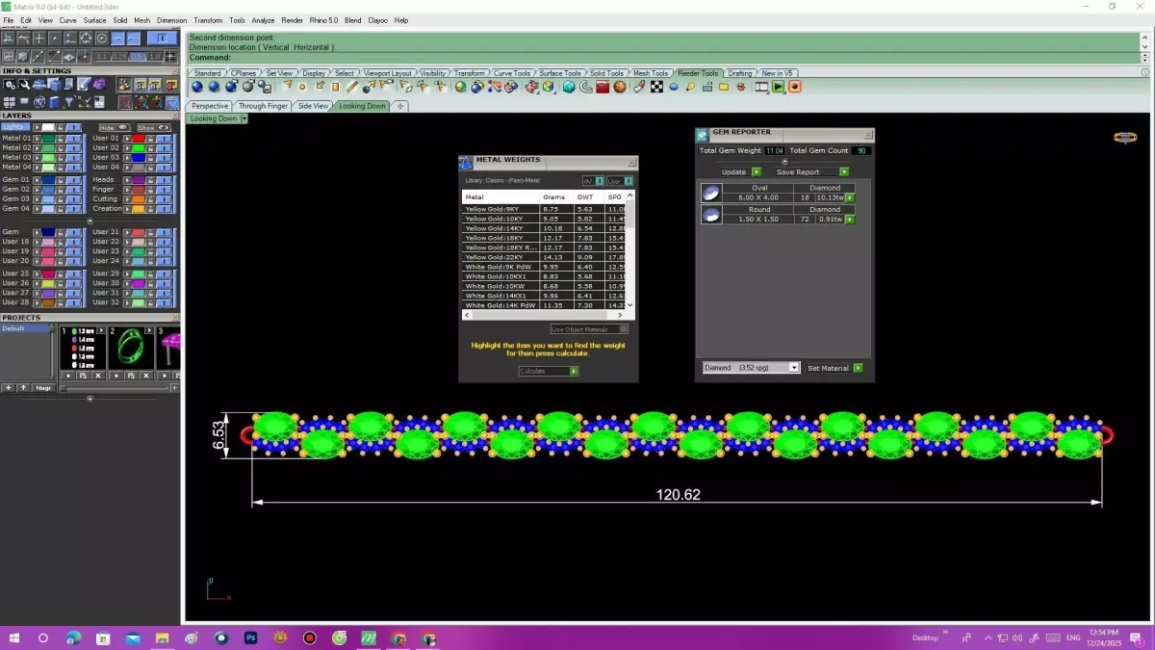
Task: Toggle visibility of User 02 layer
Action: pyautogui.click(x=165, y=148)
